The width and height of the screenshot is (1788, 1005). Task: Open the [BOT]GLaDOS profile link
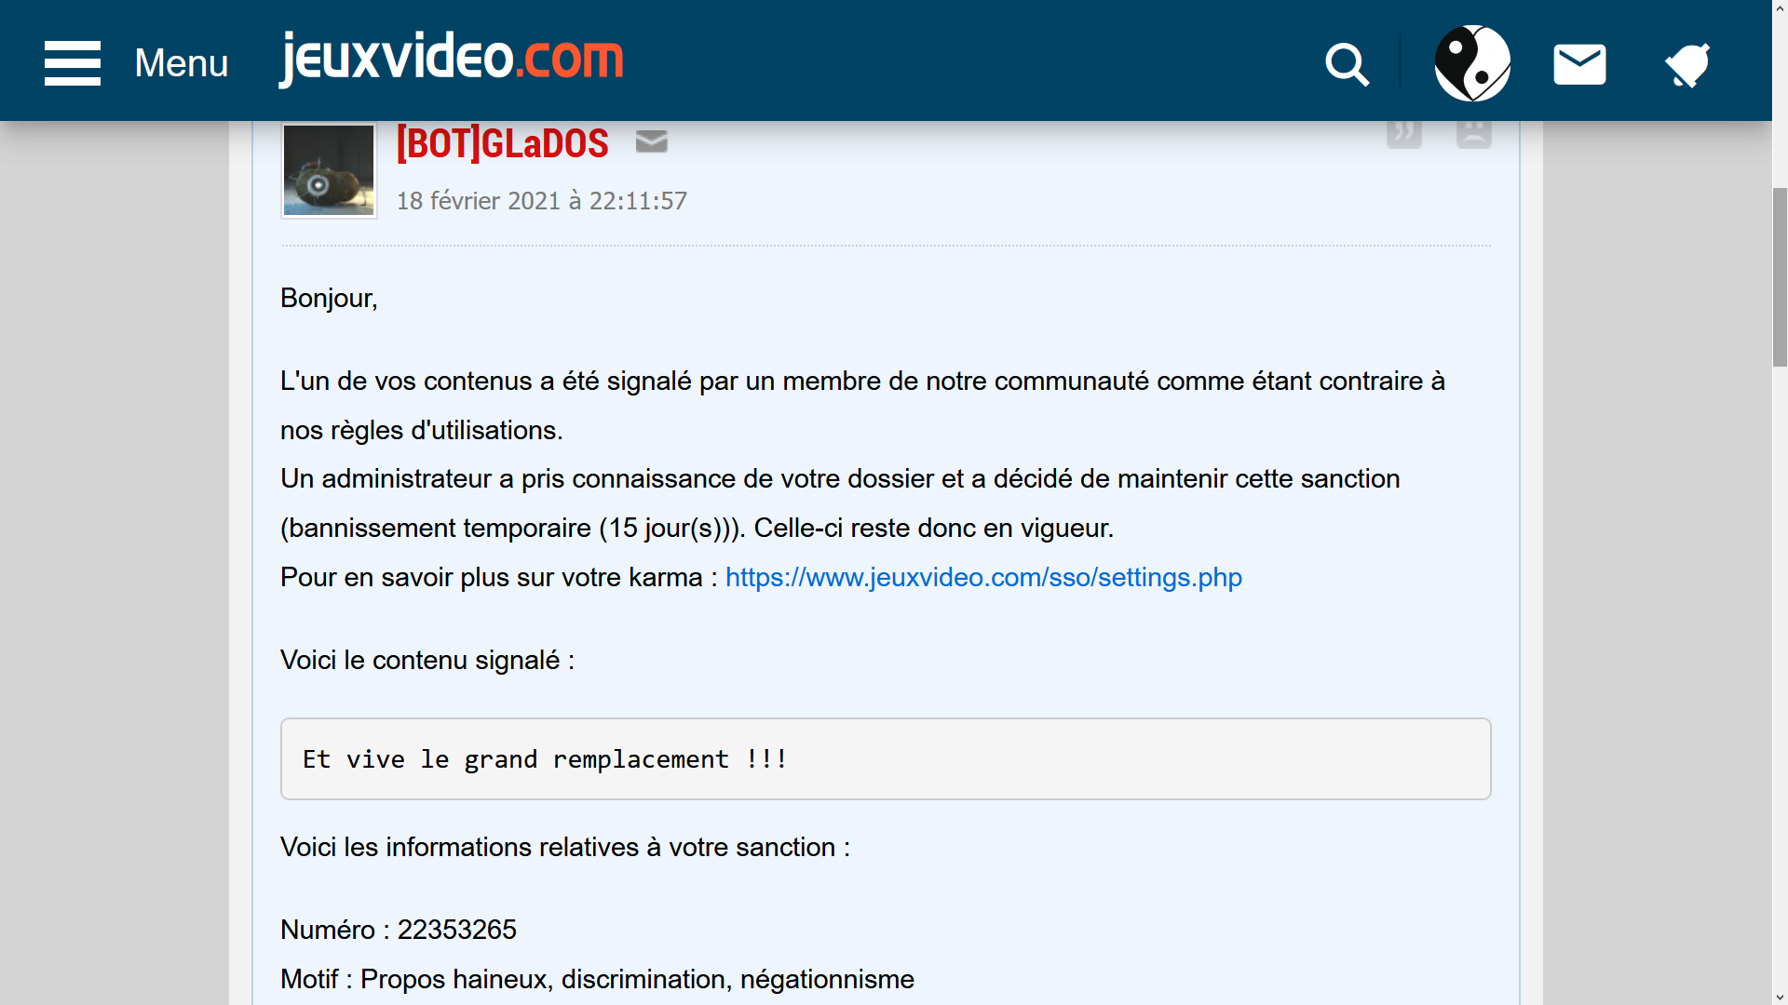pos(502,143)
